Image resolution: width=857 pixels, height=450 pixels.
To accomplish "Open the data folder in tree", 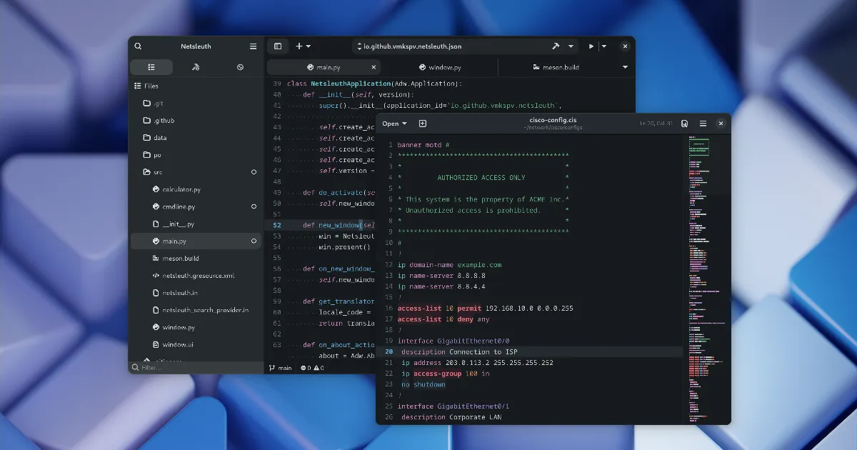I will tap(160, 138).
